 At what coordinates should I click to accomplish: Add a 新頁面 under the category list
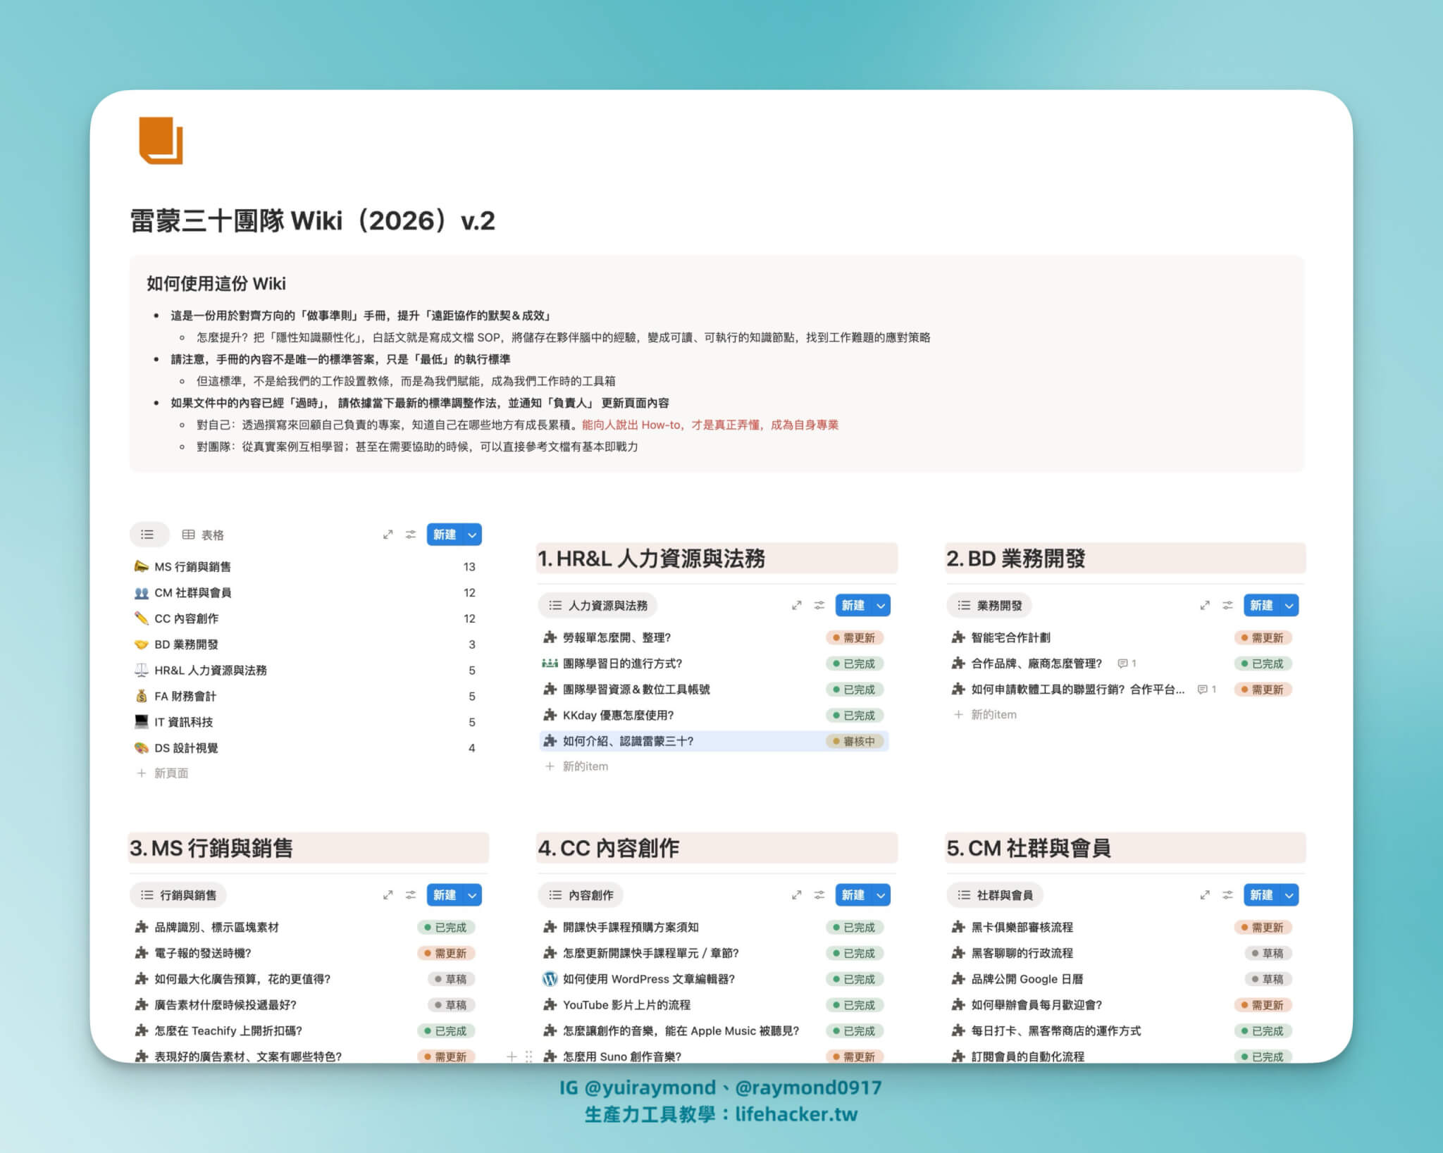tap(171, 773)
